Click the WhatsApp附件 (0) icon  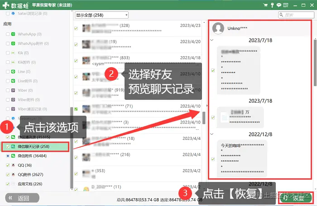click(x=13, y=44)
